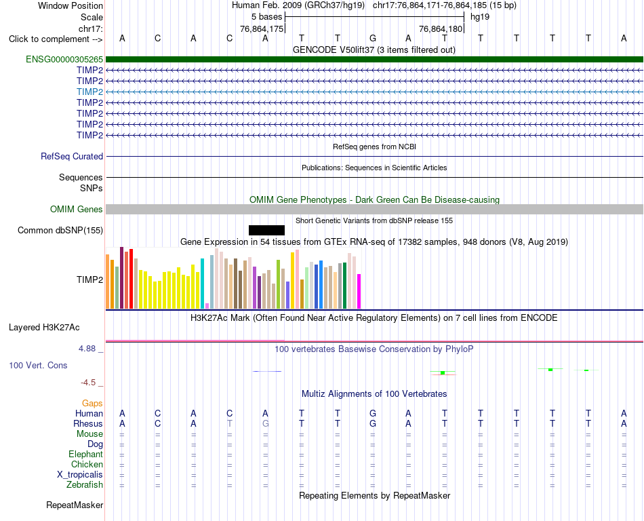The image size is (644, 521).
Task: Click the 'Click to complement' label
Action: pyautogui.click(x=56, y=39)
